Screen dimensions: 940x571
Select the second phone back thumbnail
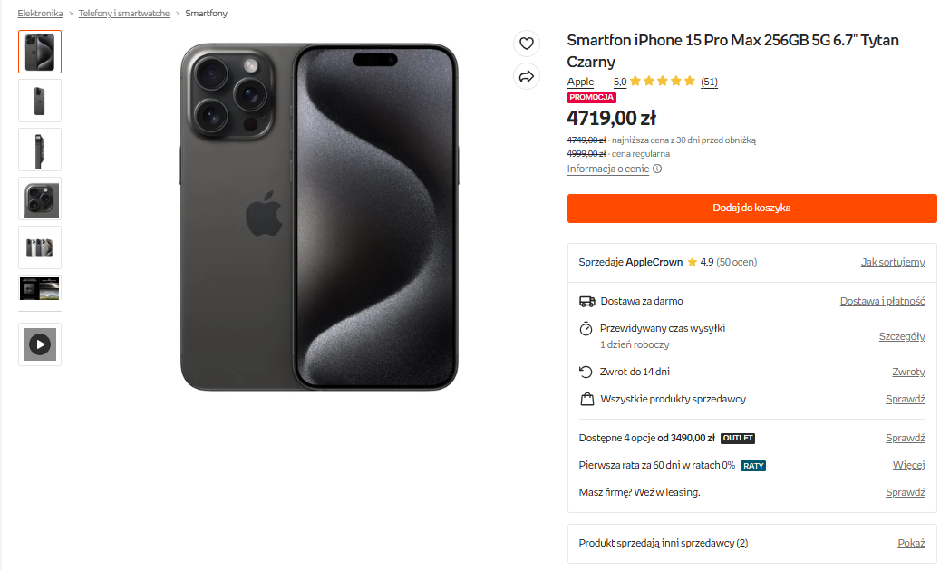point(40,101)
